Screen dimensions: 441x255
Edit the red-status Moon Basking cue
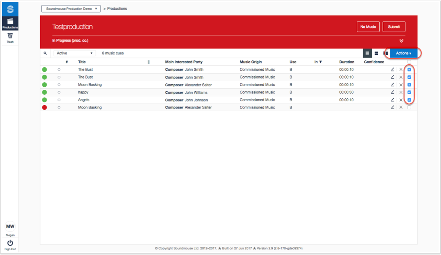(x=392, y=107)
